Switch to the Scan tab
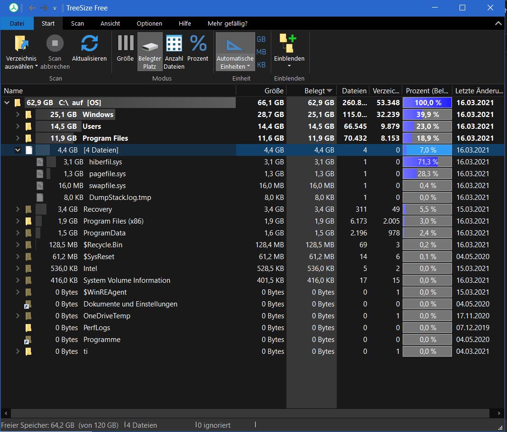507x432 pixels. 77,23
